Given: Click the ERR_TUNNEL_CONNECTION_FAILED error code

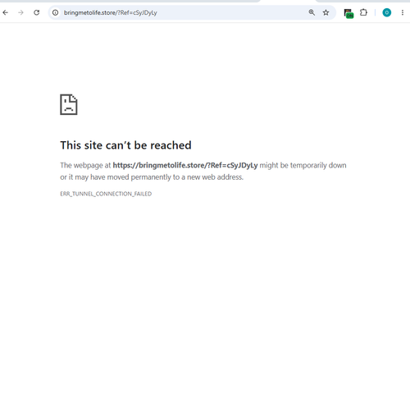Looking at the screenshot, I should (x=106, y=194).
